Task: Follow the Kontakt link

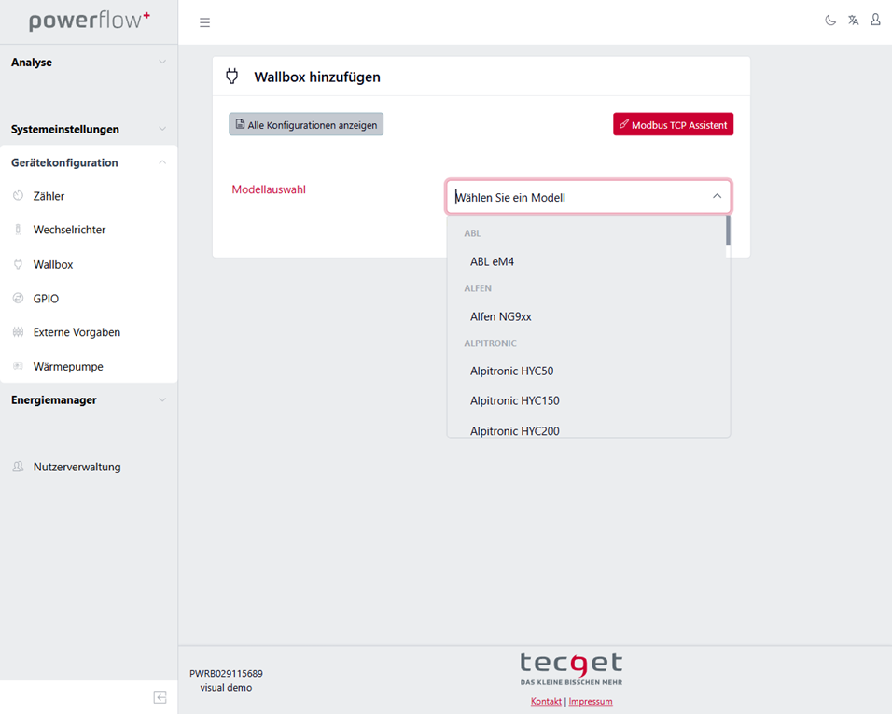Action: [x=546, y=701]
